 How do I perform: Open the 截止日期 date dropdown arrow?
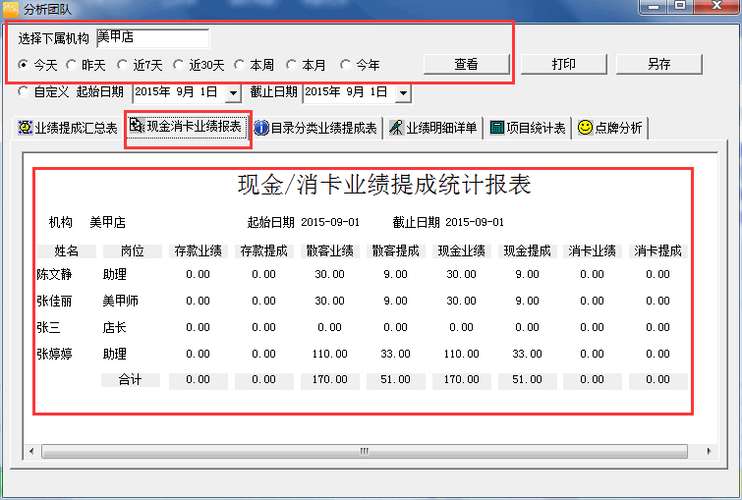click(x=403, y=92)
